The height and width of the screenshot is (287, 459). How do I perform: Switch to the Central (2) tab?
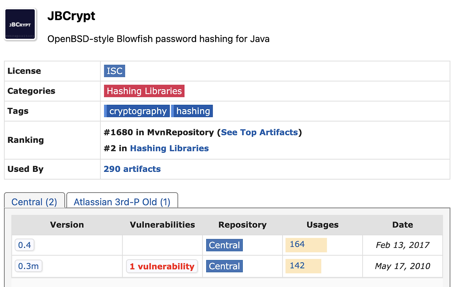[34, 202]
